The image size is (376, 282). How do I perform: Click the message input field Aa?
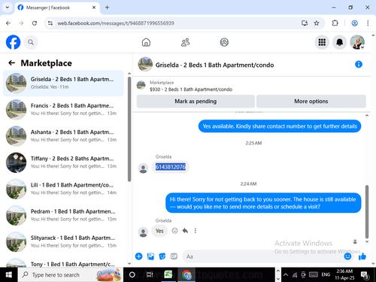tap(262, 256)
